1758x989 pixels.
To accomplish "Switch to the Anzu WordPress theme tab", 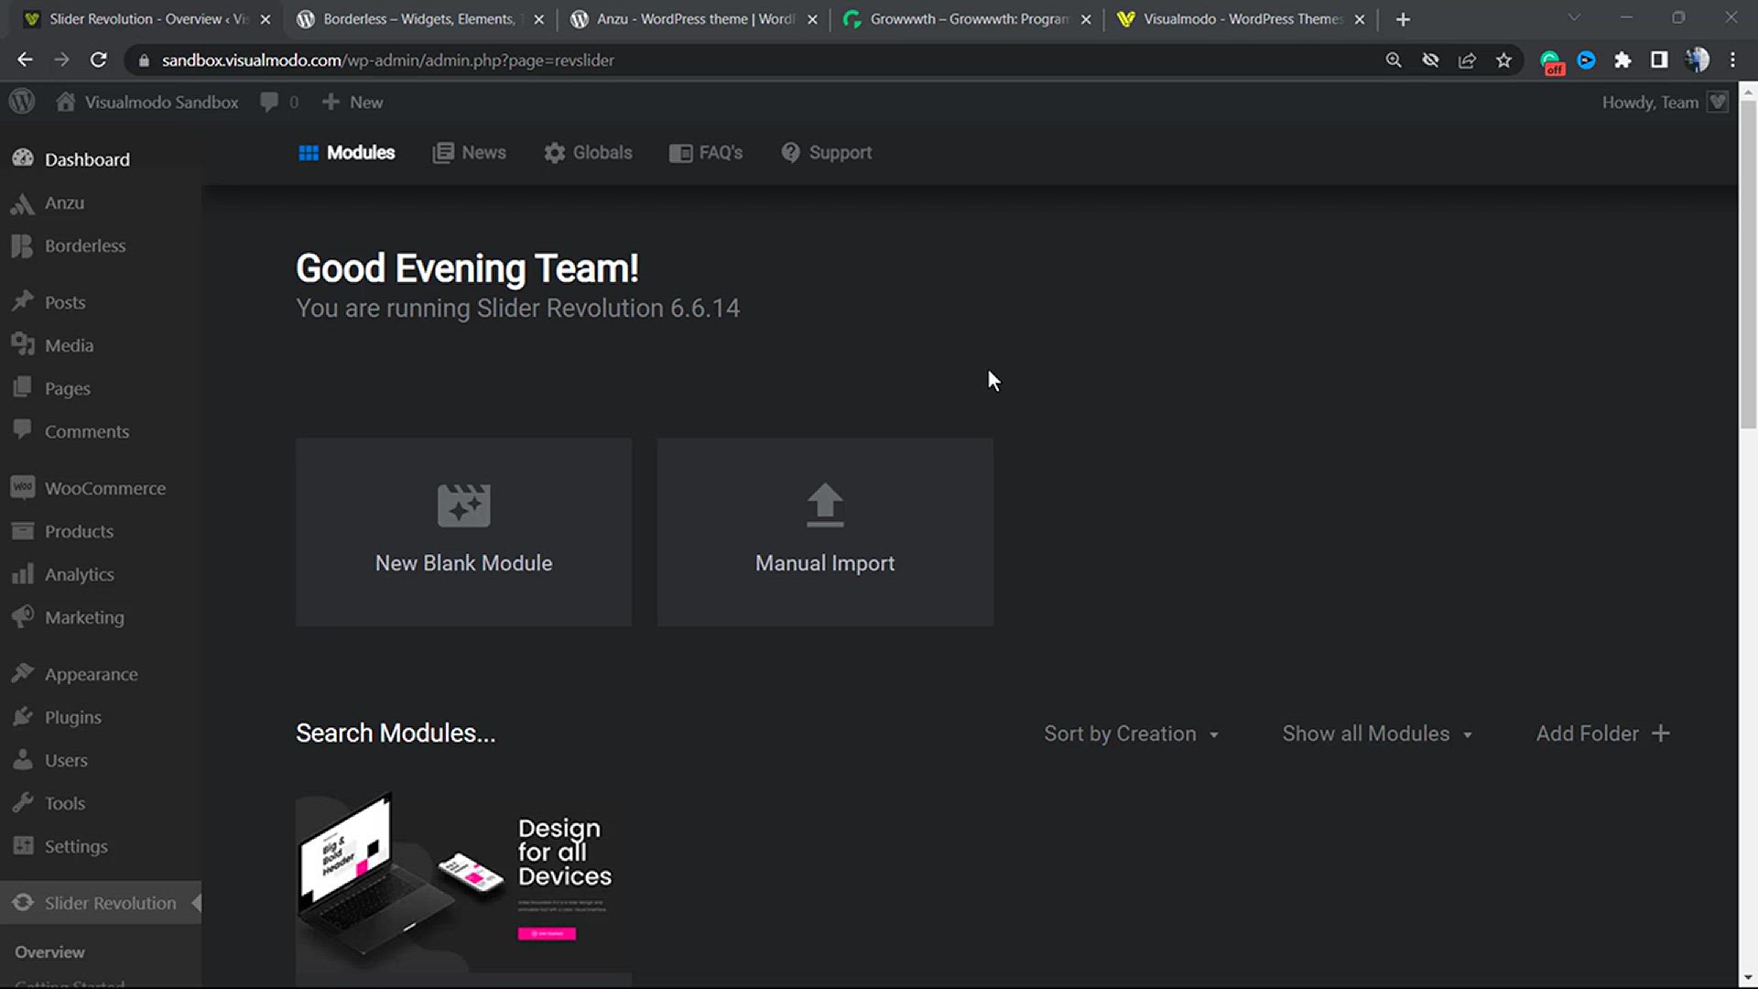I will point(694,18).
